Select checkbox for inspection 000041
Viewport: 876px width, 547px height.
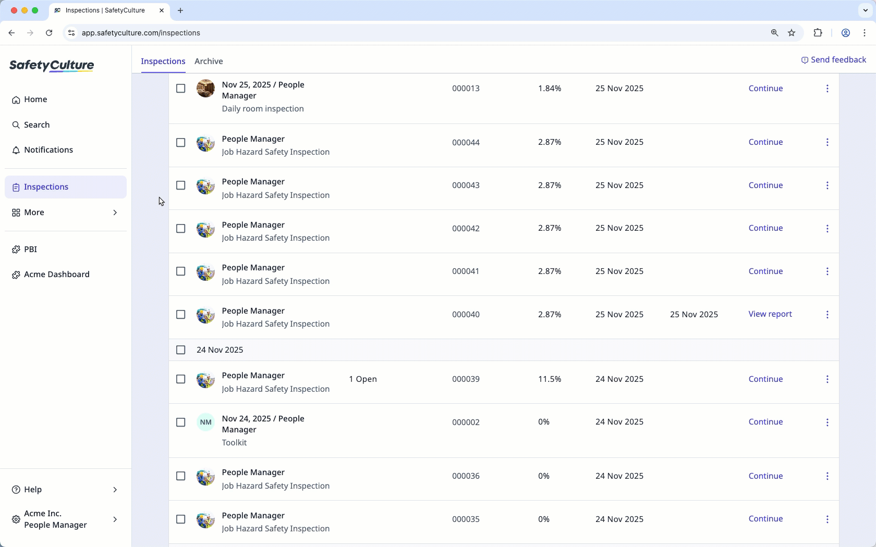point(180,271)
